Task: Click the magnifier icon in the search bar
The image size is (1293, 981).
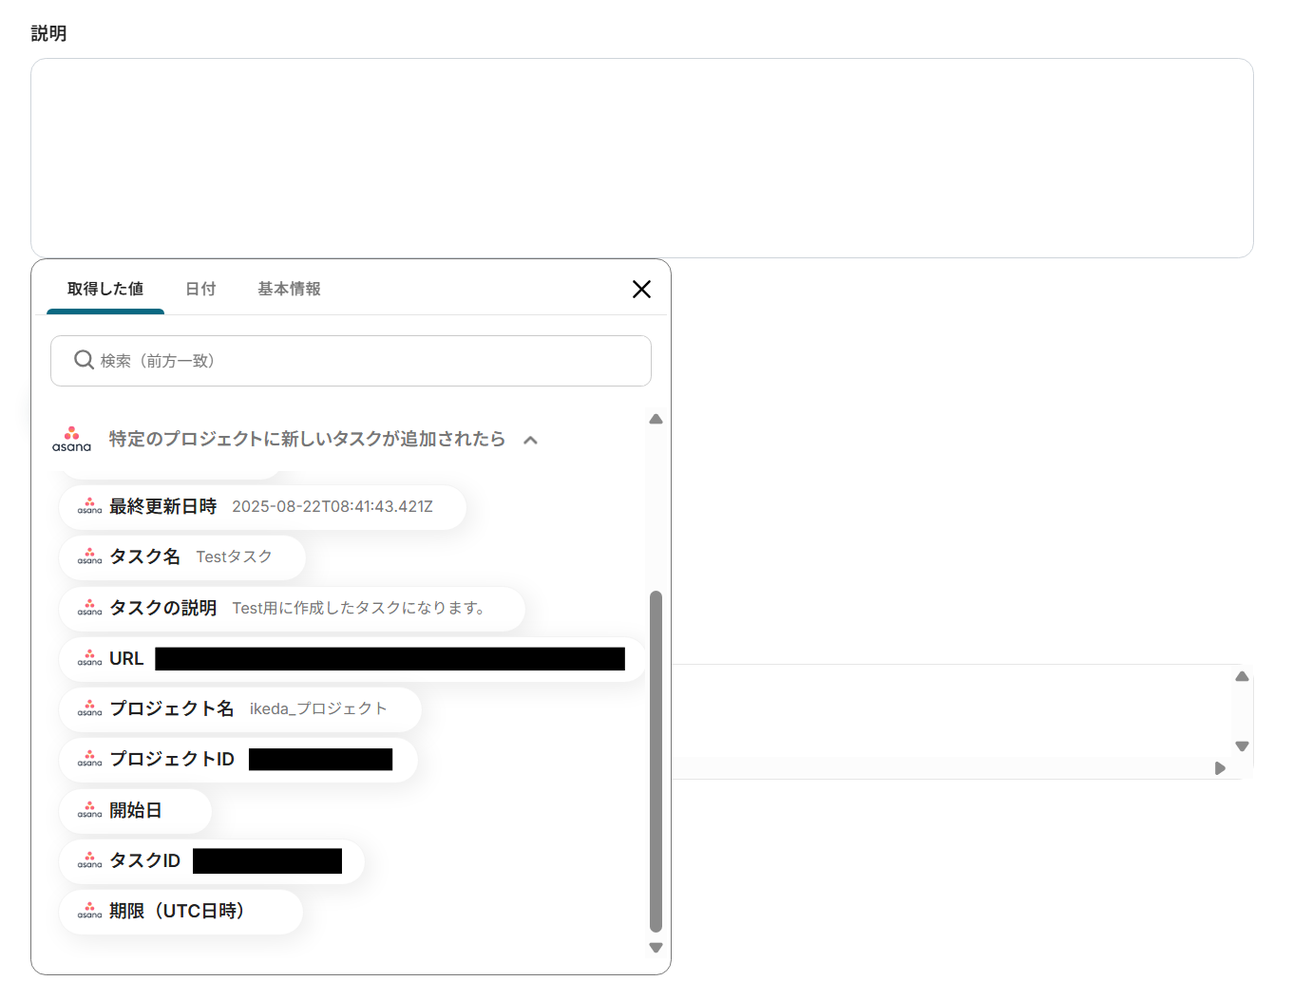Action: click(84, 361)
